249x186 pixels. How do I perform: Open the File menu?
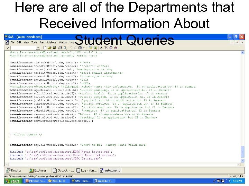pyautogui.click(x=12, y=42)
